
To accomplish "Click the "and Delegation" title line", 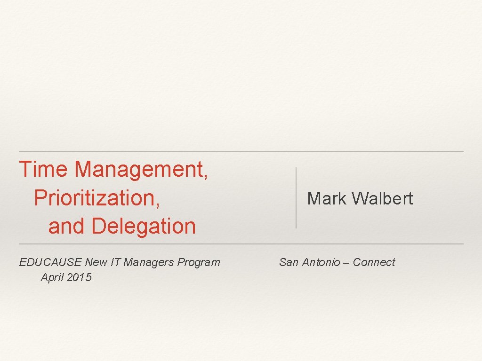I will point(121,226).
